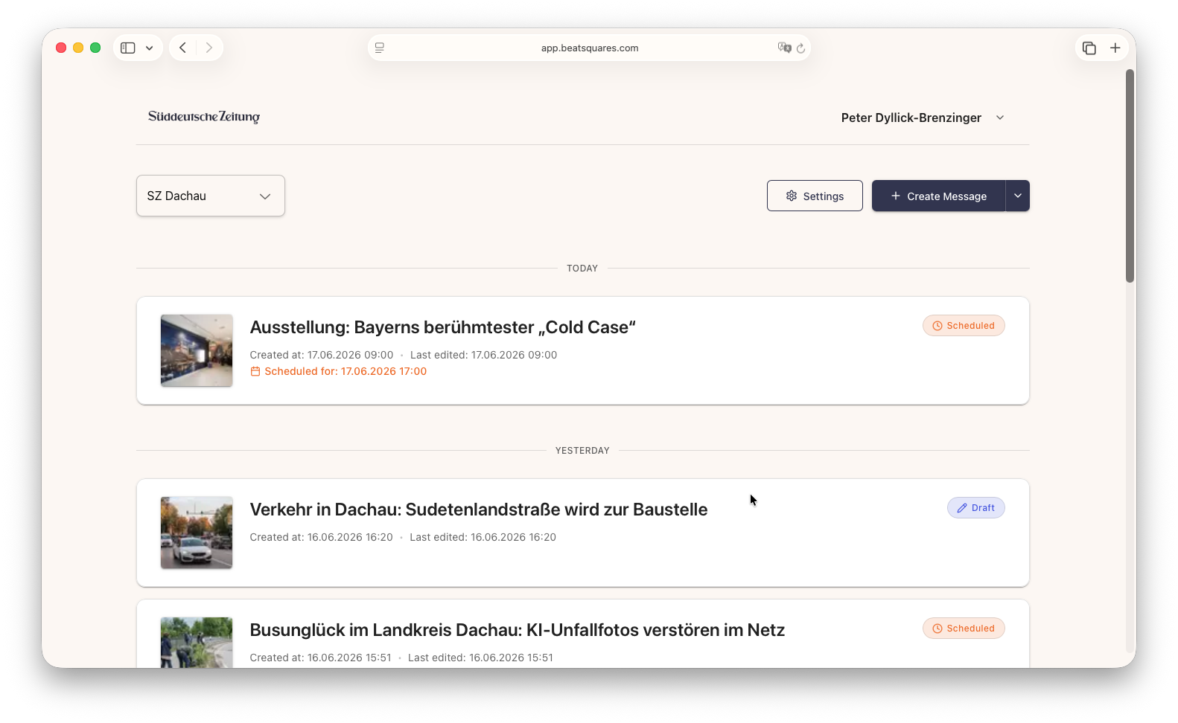Click the translate icon in address bar
This screenshot has width=1178, height=723.
tap(784, 48)
